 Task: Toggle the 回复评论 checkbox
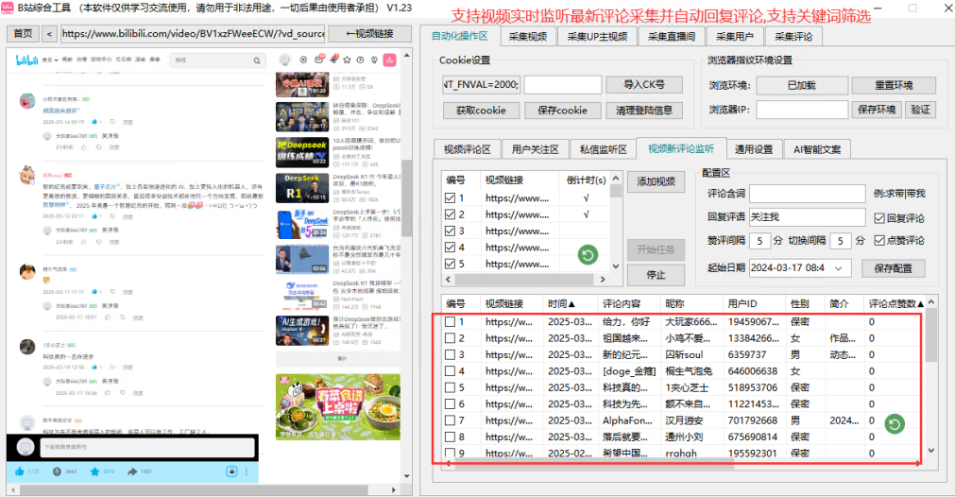click(x=878, y=218)
